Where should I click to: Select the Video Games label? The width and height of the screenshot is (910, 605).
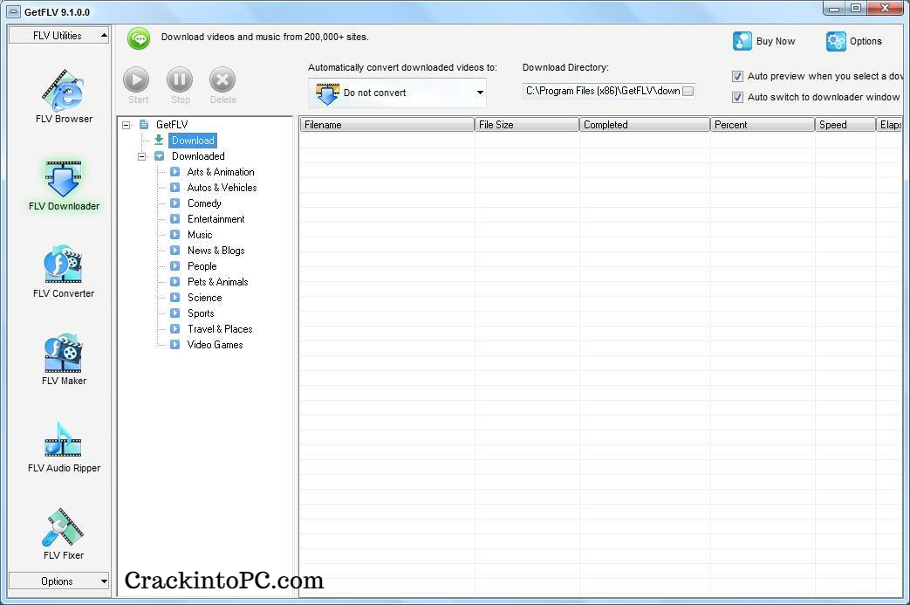click(215, 344)
